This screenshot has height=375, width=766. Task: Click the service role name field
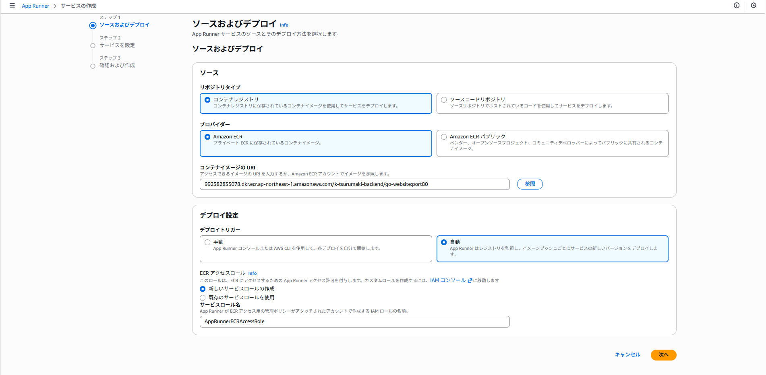(x=354, y=321)
